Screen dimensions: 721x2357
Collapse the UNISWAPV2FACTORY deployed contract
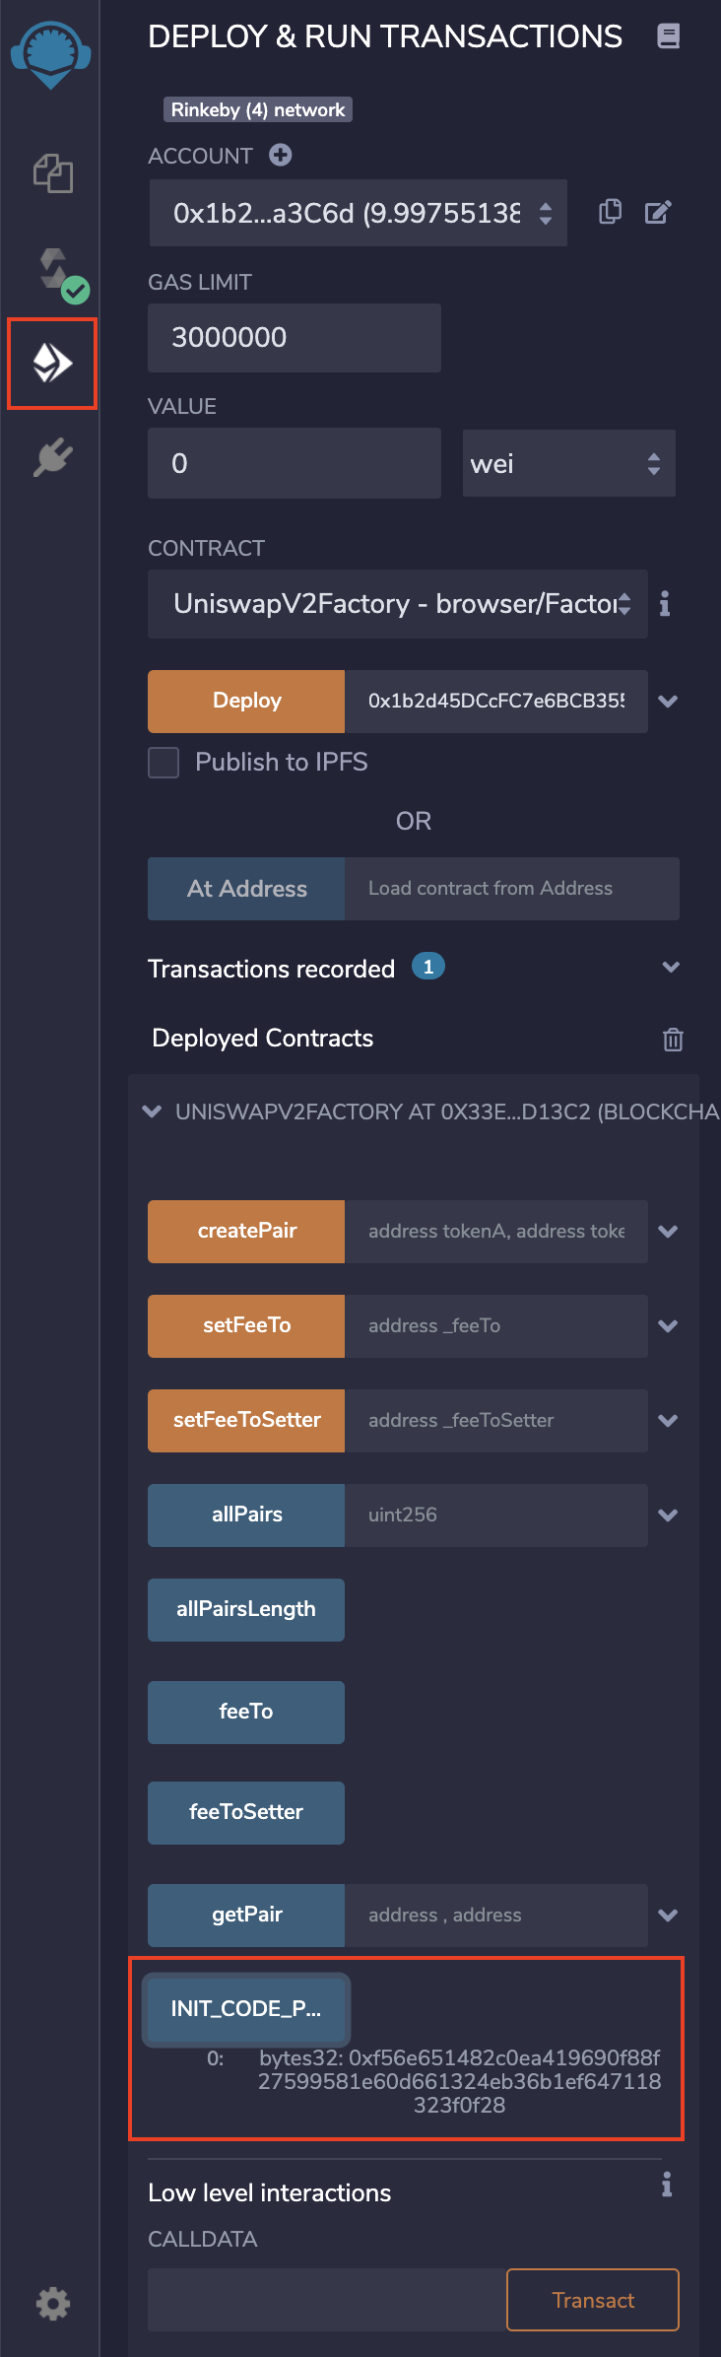point(153,1111)
